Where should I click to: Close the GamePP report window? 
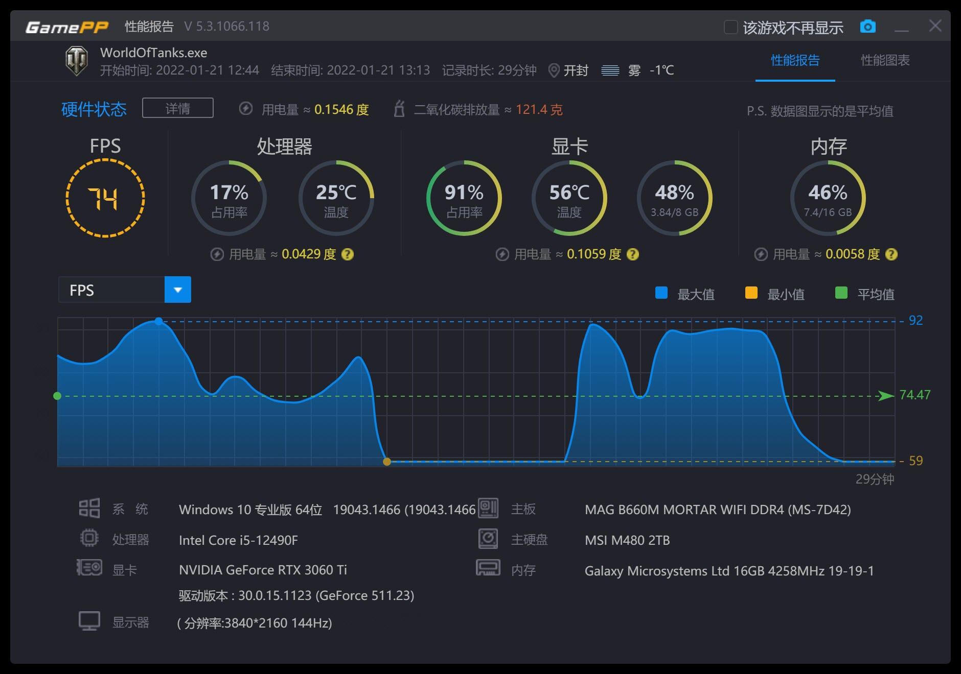(x=935, y=26)
